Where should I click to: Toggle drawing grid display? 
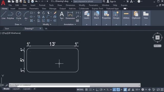click(86, 90)
